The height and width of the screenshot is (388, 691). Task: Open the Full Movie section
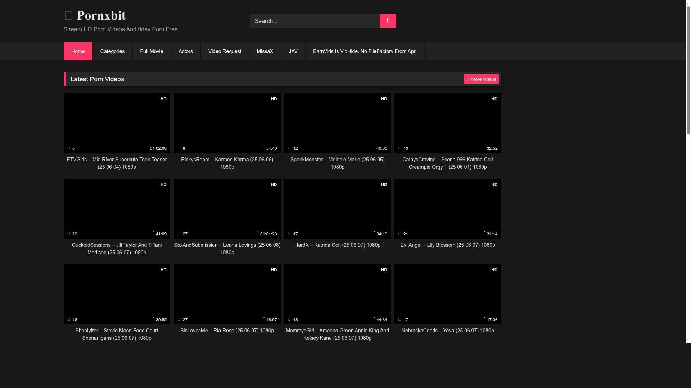152,51
